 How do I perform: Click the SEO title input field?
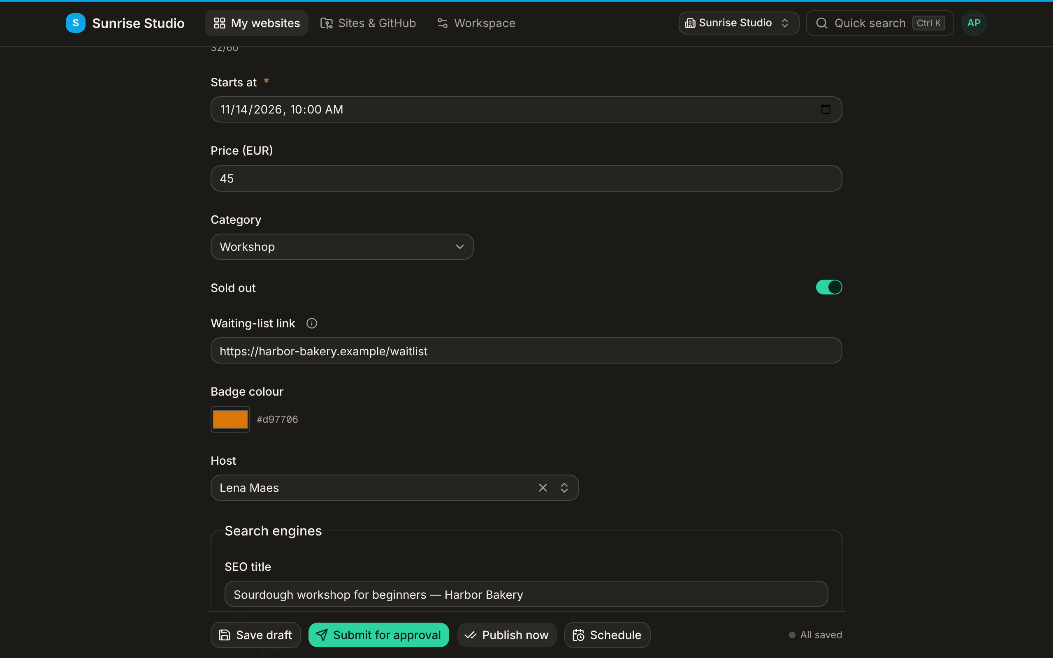click(526, 594)
